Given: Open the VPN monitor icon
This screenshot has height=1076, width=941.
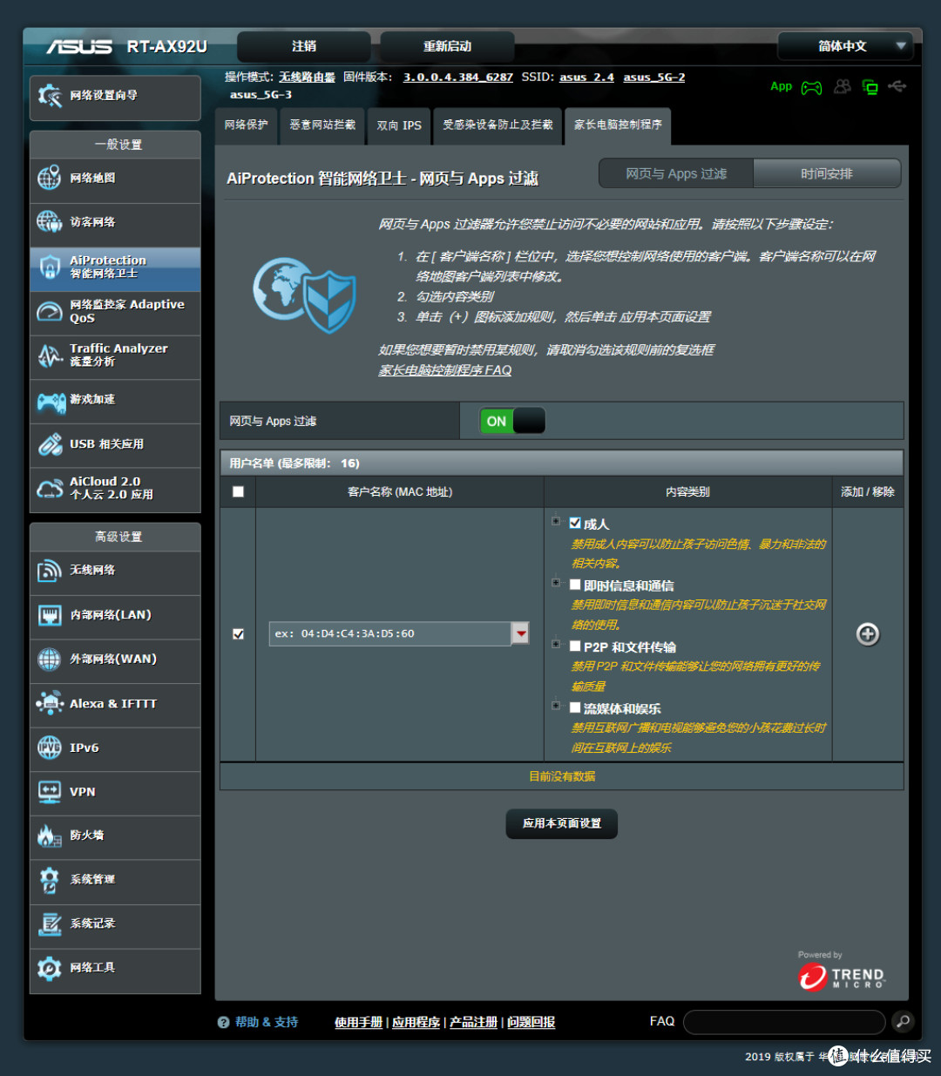Looking at the screenshot, I should (49, 791).
